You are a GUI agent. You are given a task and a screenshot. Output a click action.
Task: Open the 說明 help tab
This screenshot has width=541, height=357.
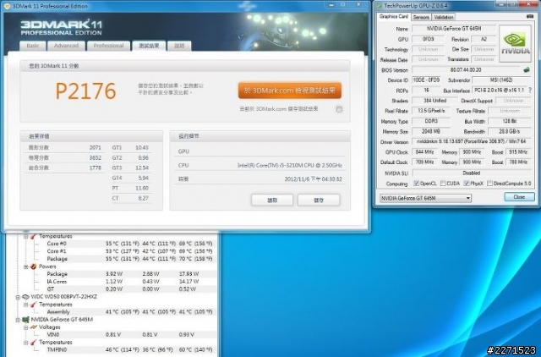pyautogui.click(x=179, y=46)
